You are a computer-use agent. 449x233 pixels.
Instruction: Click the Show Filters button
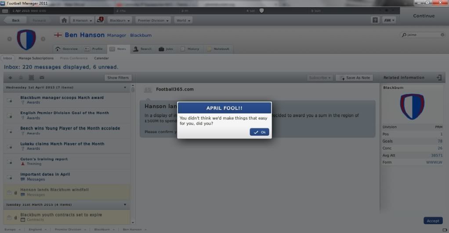(118, 78)
